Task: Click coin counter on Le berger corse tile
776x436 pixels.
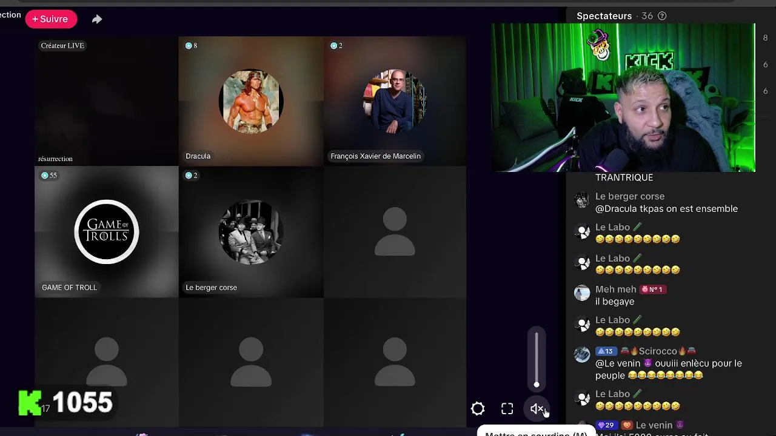Action: (191, 175)
